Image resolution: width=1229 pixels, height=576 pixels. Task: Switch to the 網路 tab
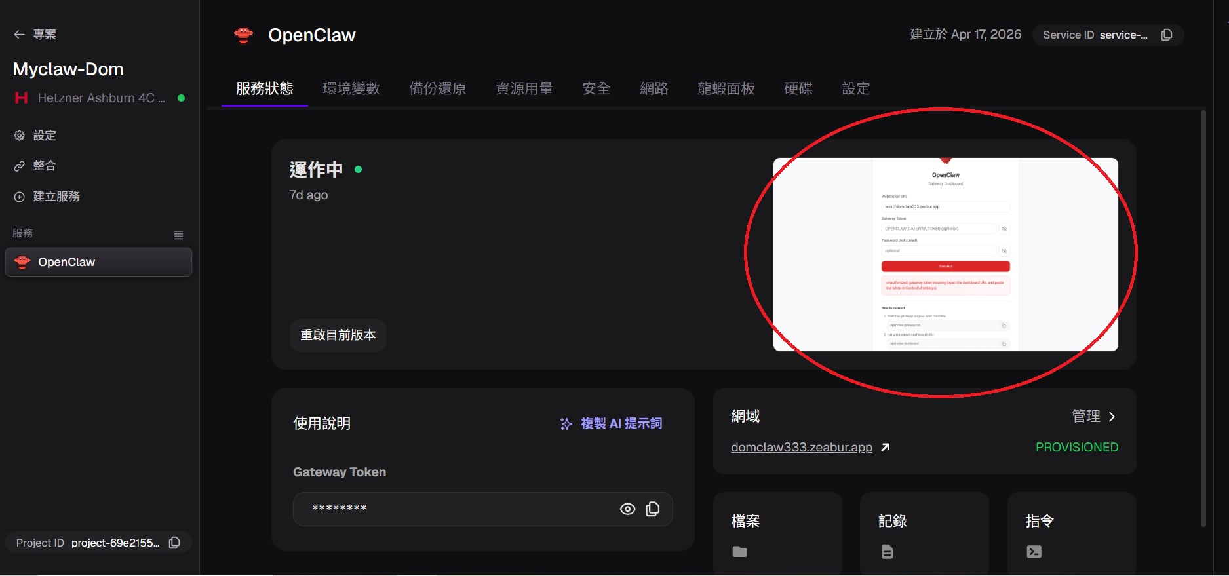point(654,88)
